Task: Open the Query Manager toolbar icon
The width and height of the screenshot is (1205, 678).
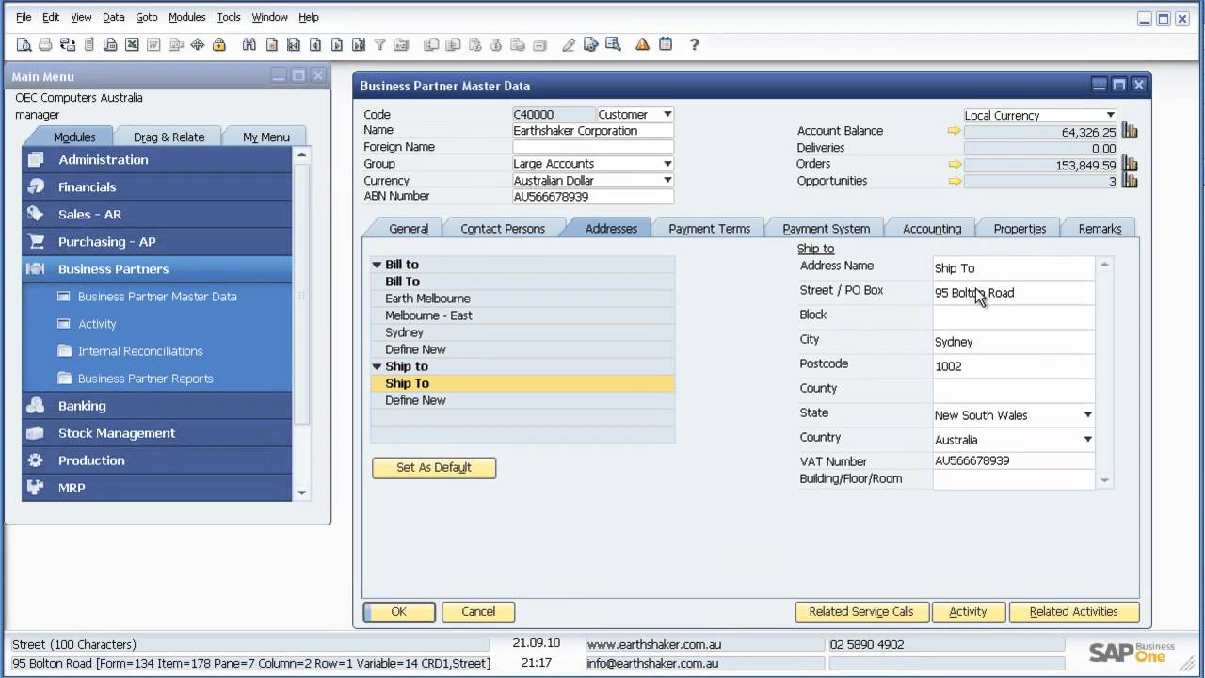Action: [x=613, y=44]
